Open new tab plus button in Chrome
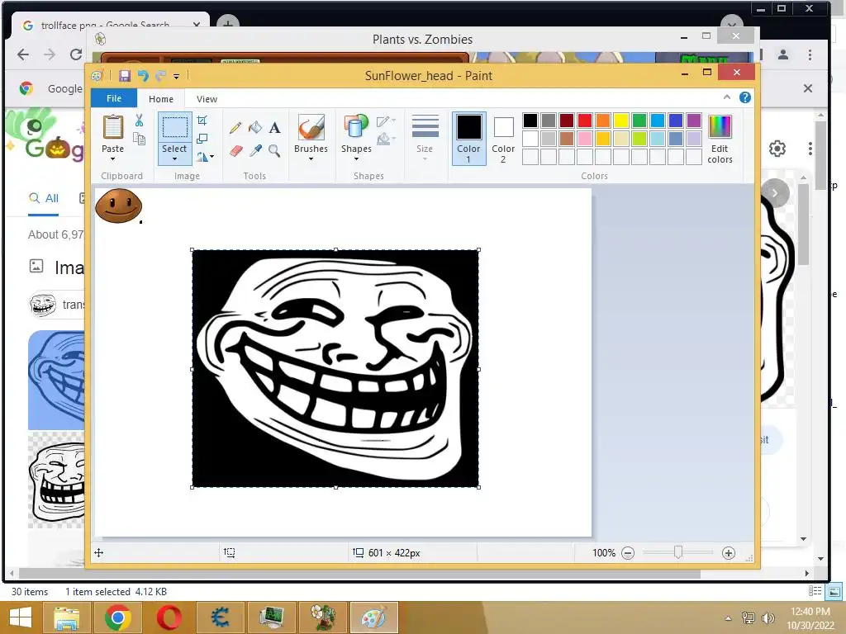The image size is (846, 634). tap(228, 24)
